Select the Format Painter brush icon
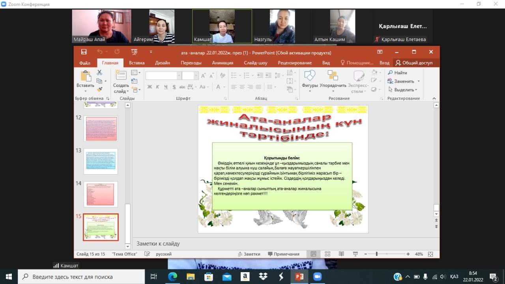The height and width of the screenshot is (284, 505). (99, 90)
